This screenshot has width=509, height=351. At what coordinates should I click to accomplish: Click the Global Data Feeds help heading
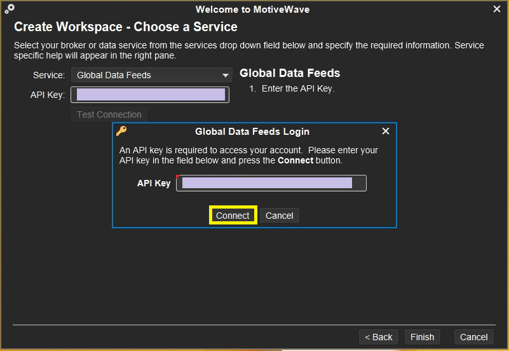tap(290, 73)
